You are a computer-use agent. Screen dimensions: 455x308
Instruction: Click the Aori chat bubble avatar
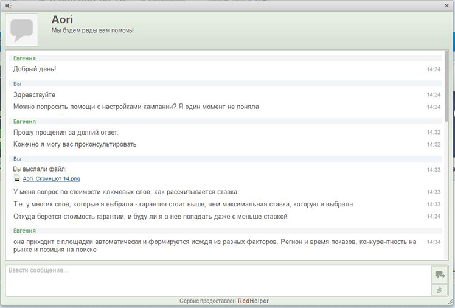pos(22,30)
